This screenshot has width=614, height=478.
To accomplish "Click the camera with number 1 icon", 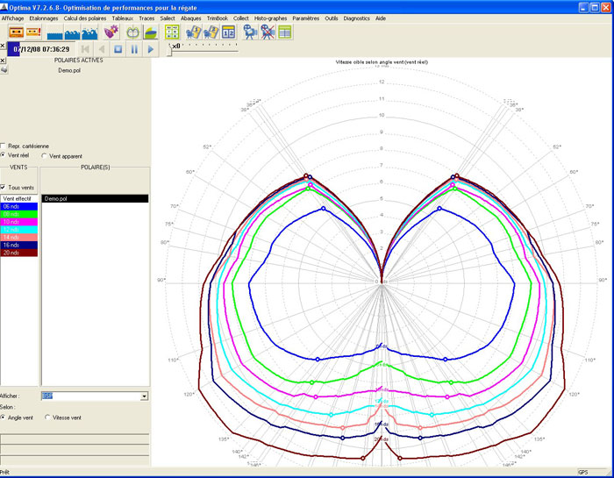I will pos(194,32).
